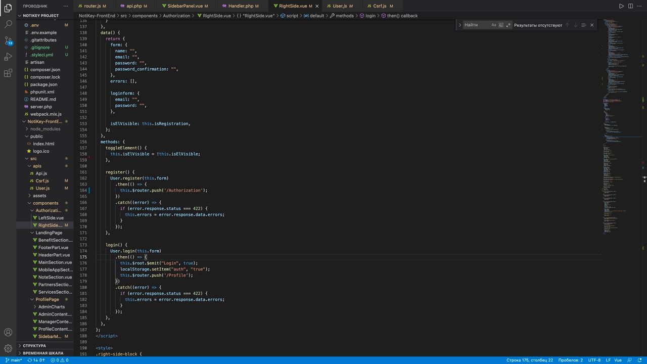647x364 pixels.
Task: Expand the СТРУКТУРА section
Action: tap(34, 346)
